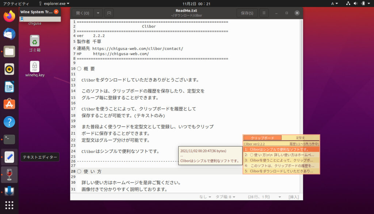
Task: Open the network status icon in top bar
Action: pyautogui.click(x=348, y=3)
